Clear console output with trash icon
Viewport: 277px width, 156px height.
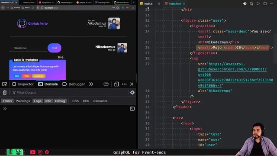point(5,92)
